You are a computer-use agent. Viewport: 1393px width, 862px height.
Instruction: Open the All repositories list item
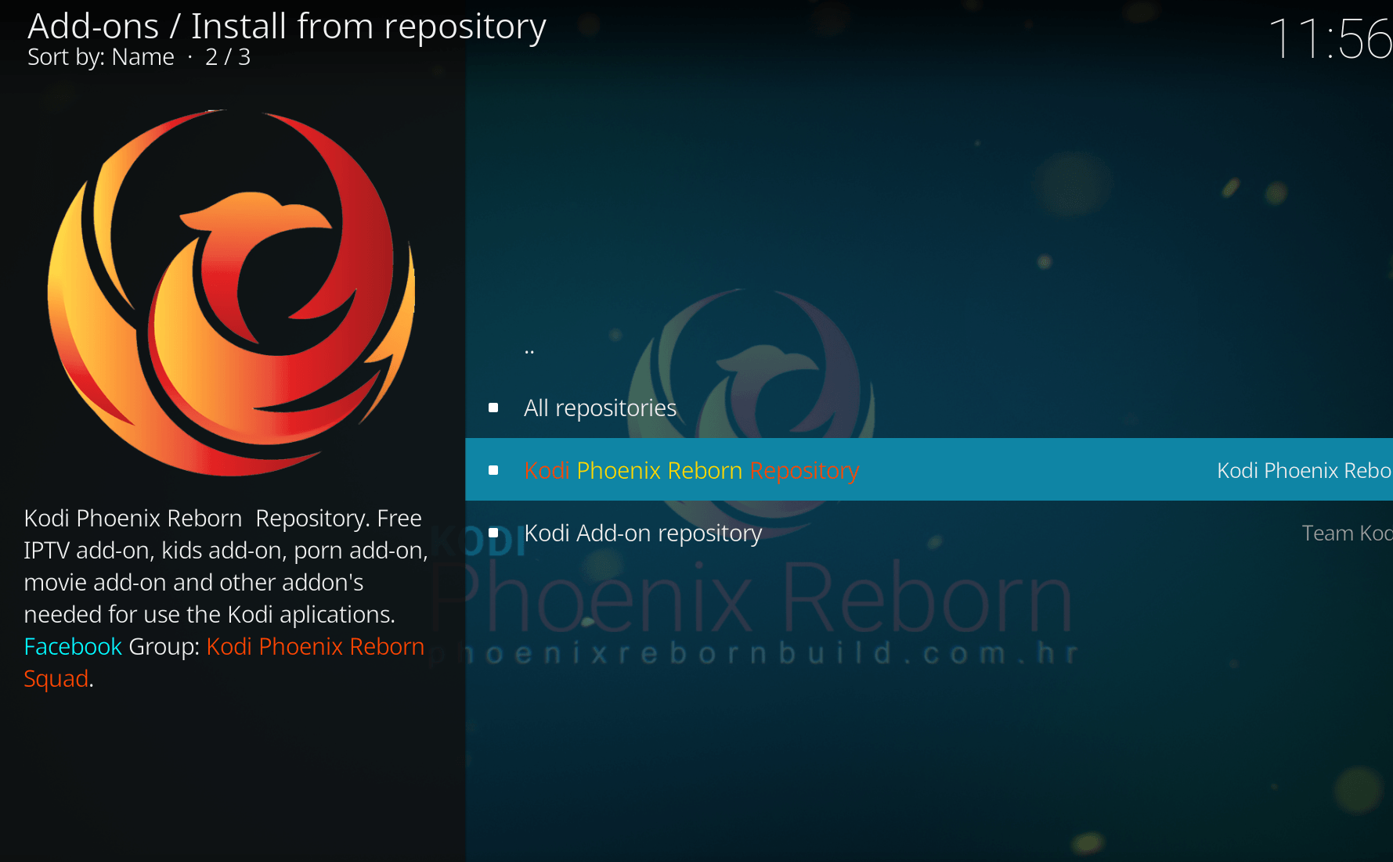tap(600, 408)
